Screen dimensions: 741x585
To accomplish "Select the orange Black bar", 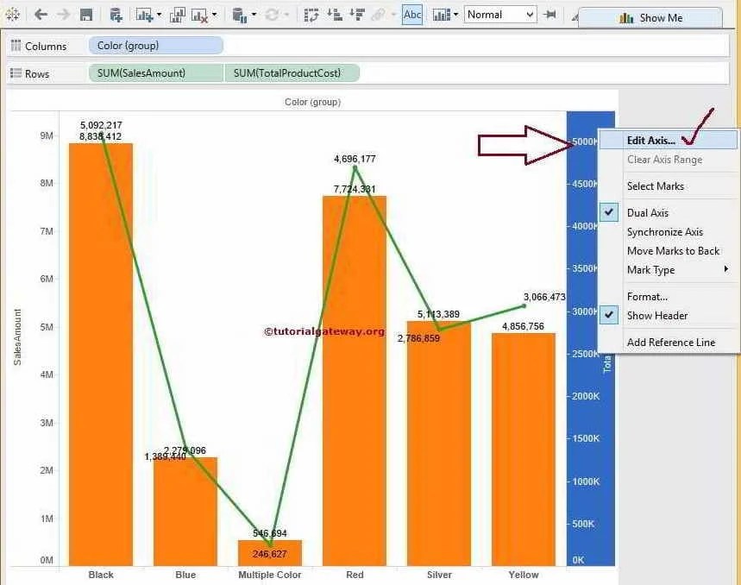I will click(x=101, y=355).
